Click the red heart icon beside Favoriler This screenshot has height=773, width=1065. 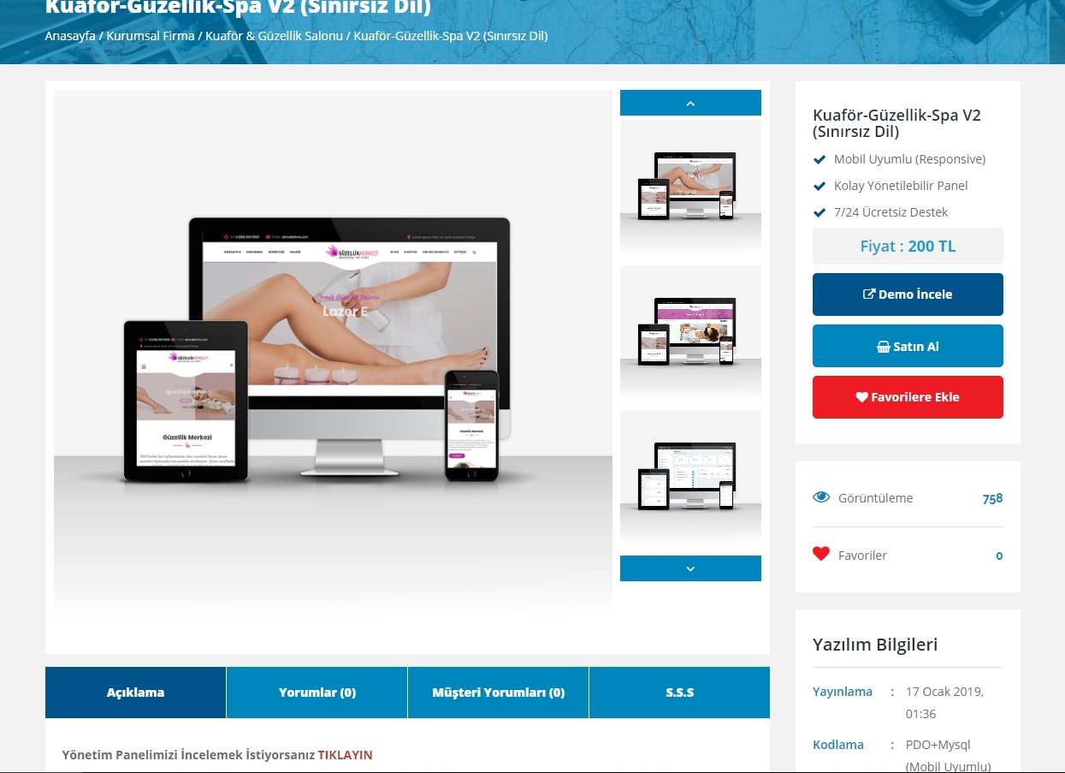(x=821, y=554)
